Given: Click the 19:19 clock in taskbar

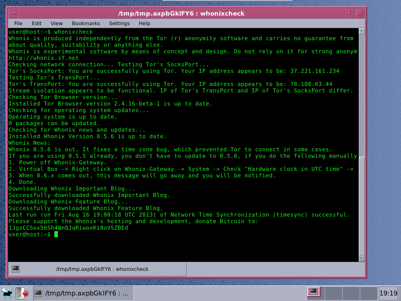Looking at the screenshot, I should pyautogui.click(x=387, y=293).
